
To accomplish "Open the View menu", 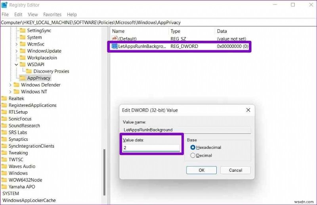I will pyautogui.click(x=33, y=15).
